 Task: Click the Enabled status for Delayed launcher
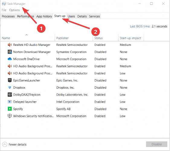point(100,102)
